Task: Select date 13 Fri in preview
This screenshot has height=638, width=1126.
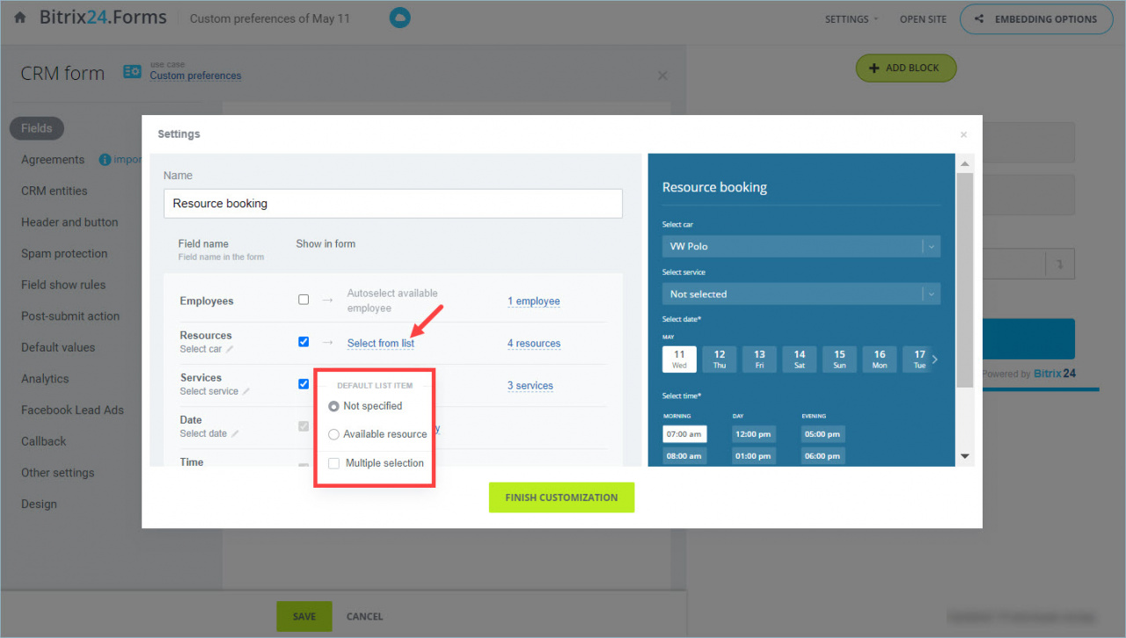Action: pyautogui.click(x=759, y=359)
